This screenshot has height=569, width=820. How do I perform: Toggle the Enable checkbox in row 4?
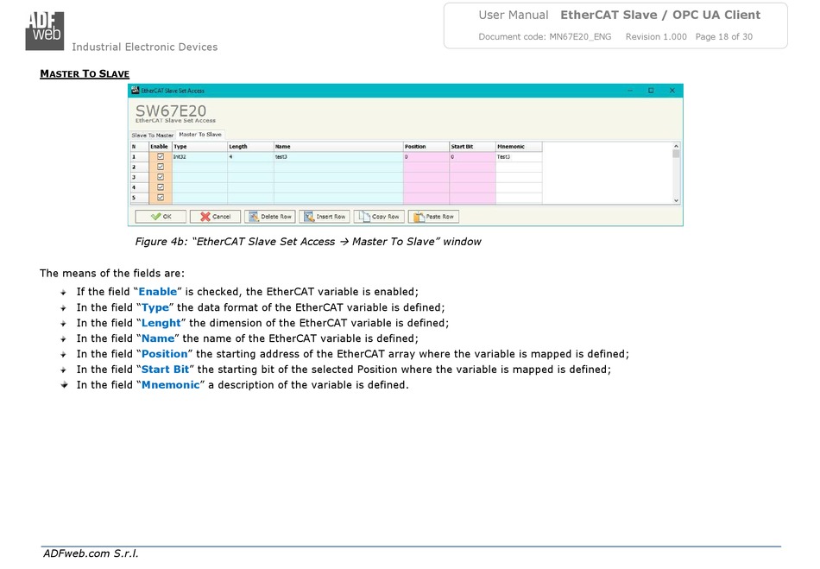pyautogui.click(x=160, y=187)
